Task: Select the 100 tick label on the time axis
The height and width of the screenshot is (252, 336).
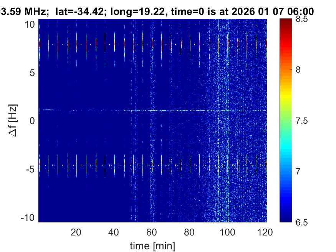Action: [x=227, y=232]
